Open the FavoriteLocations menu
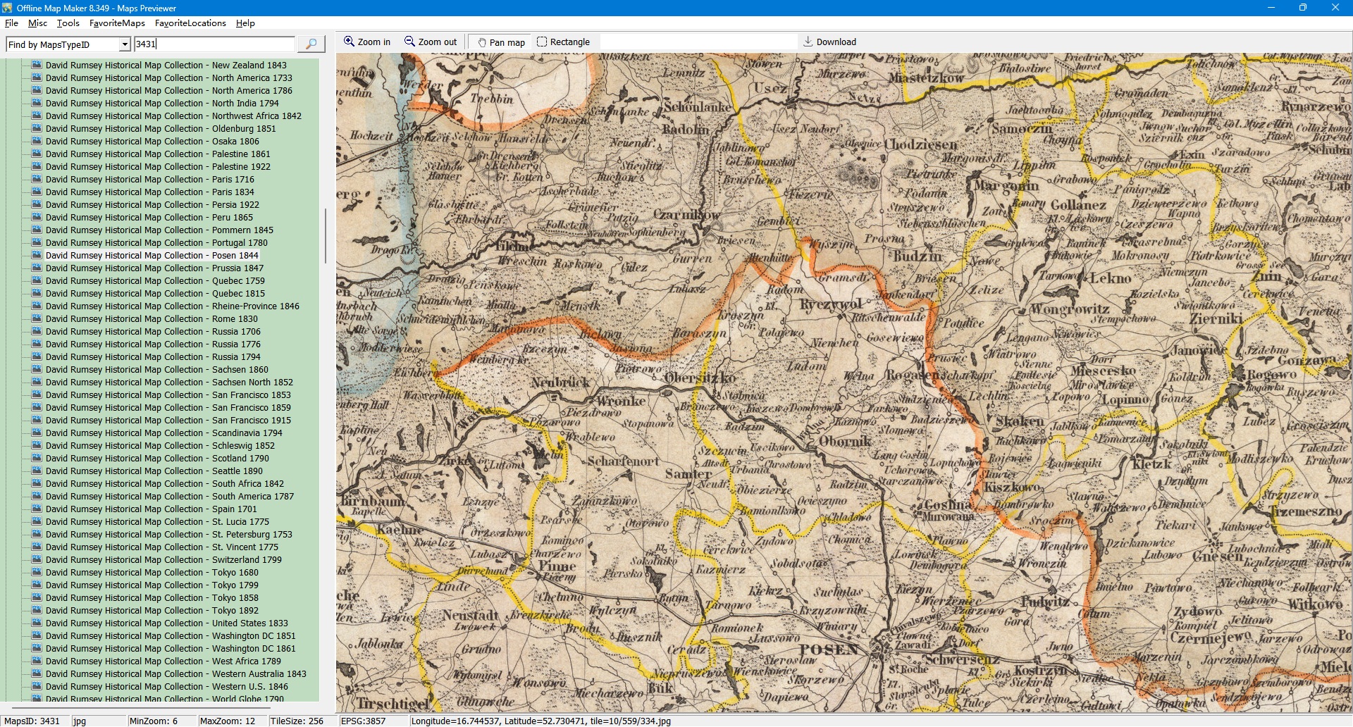Screen dimensions: 1353x727 [x=190, y=23]
